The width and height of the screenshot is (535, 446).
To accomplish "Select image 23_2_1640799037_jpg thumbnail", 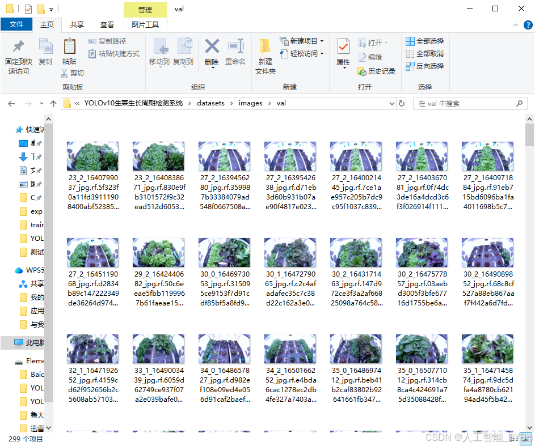I will click(x=92, y=156).
